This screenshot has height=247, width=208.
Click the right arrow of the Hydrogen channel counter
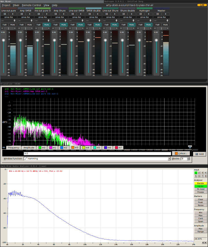tap(151, 29)
